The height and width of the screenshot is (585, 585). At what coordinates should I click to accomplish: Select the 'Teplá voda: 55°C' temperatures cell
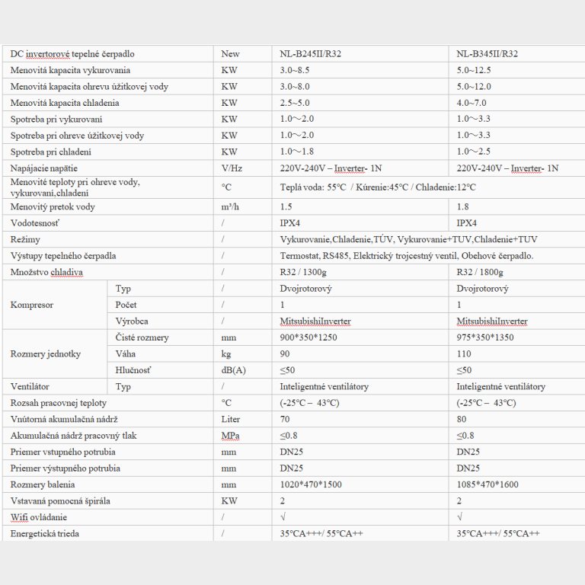point(429,187)
